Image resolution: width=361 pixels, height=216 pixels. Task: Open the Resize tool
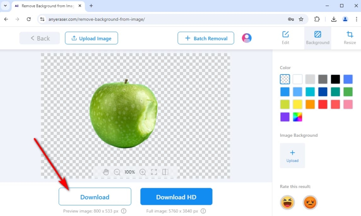349,38
